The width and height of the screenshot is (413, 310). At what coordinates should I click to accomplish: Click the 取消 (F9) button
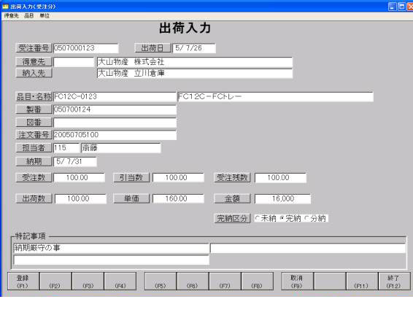297,282
